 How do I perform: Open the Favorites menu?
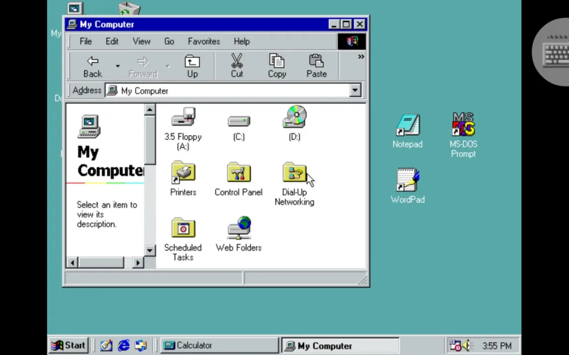click(204, 42)
